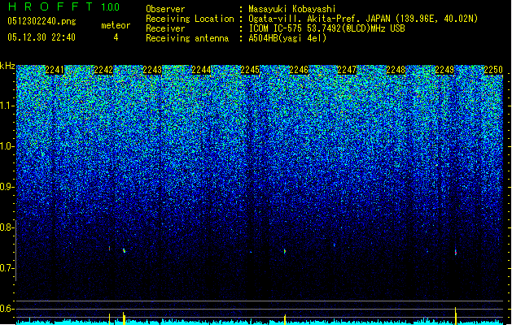Select antenna text A504HB(yagi 4el)

coord(287,38)
